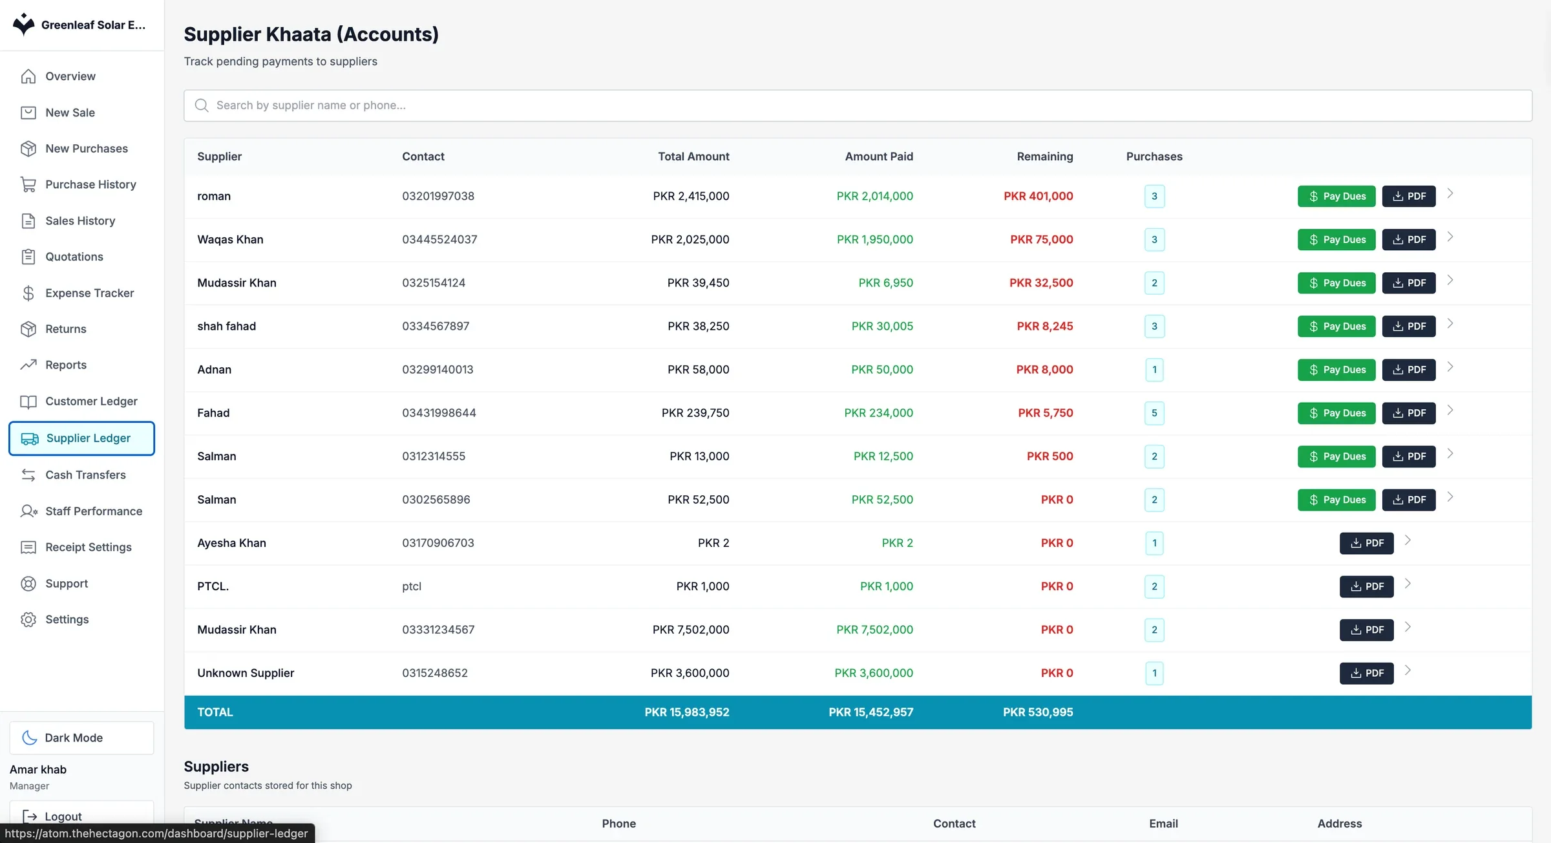
Task: Download PDF for shah fahad
Action: 1409,326
